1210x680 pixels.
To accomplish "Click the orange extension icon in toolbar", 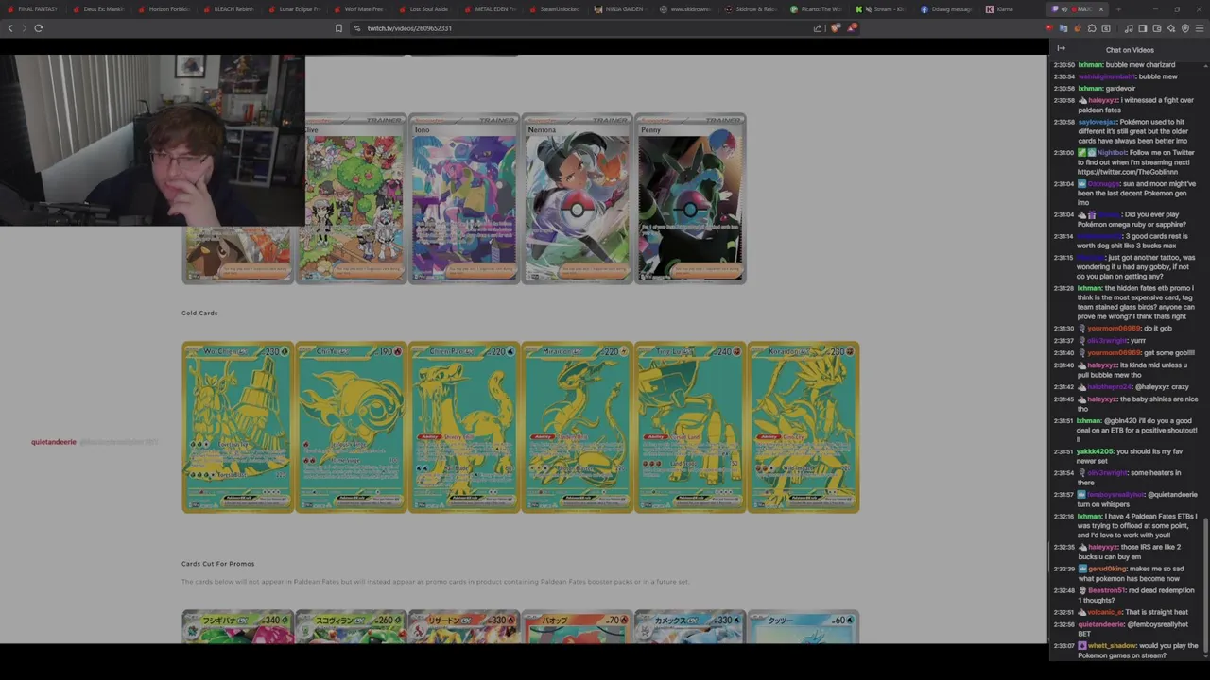I will (1078, 28).
